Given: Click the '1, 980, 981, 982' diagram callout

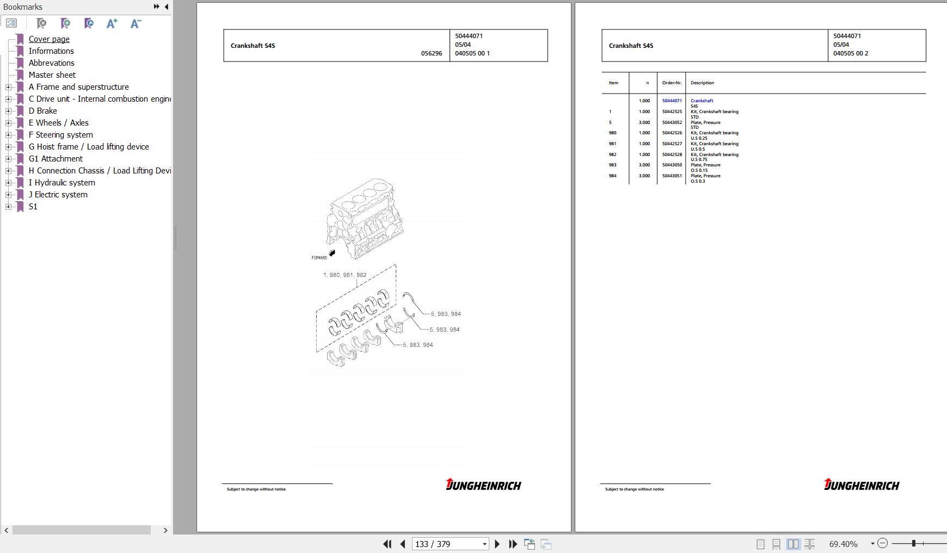Looking at the screenshot, I should coord(345,275).
